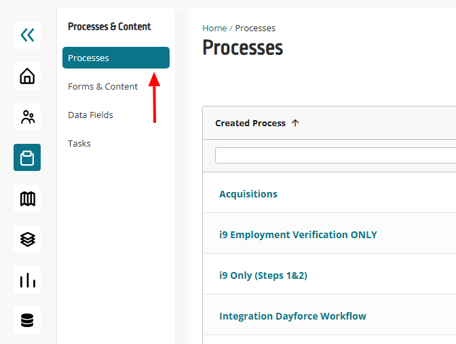This screenshot has height=344, width=456.
Task: Open the map icon in sidebar
Action: (27, 198)
